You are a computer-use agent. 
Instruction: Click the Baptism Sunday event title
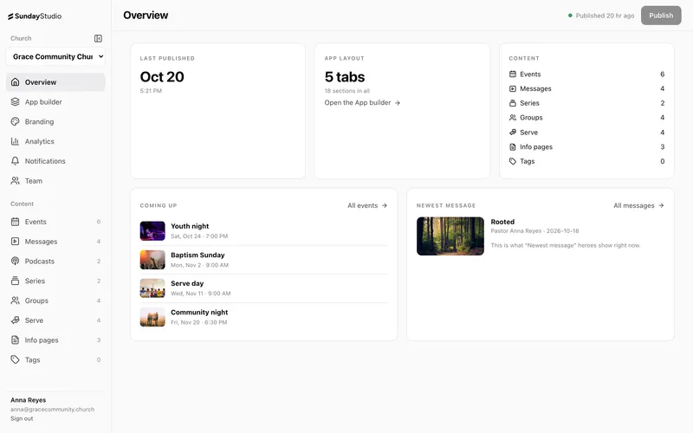(198, 255)
